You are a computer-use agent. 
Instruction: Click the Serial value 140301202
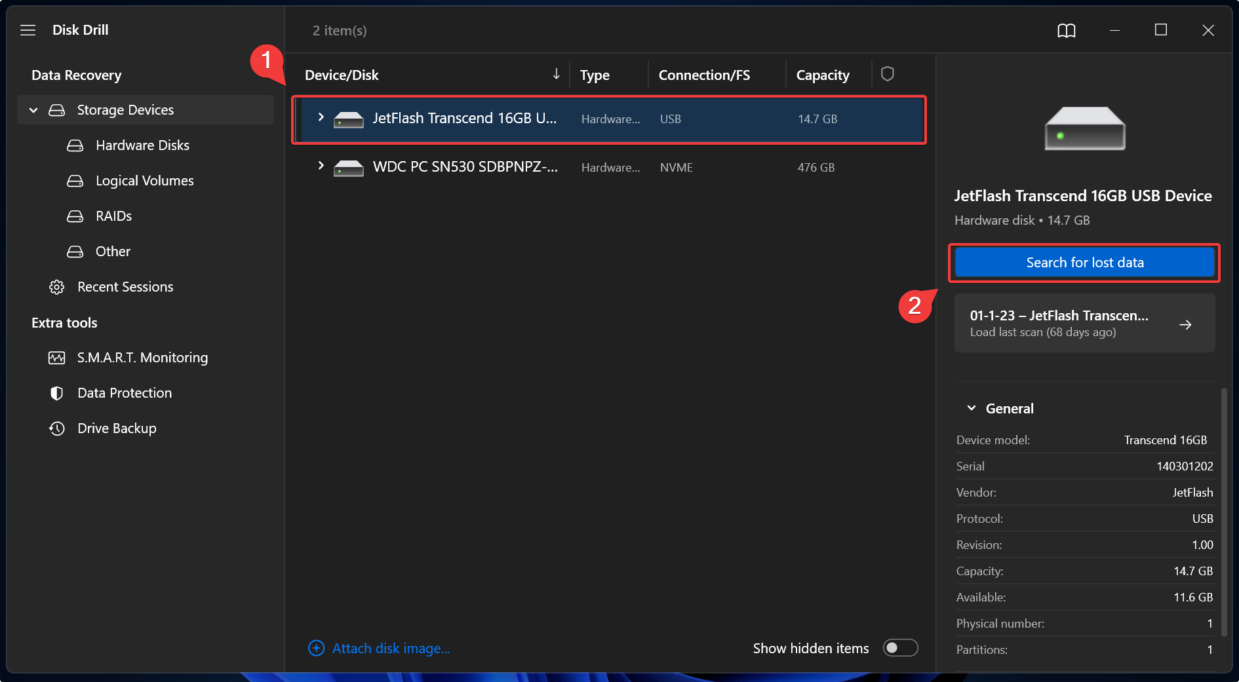(x=1185, y=466)
